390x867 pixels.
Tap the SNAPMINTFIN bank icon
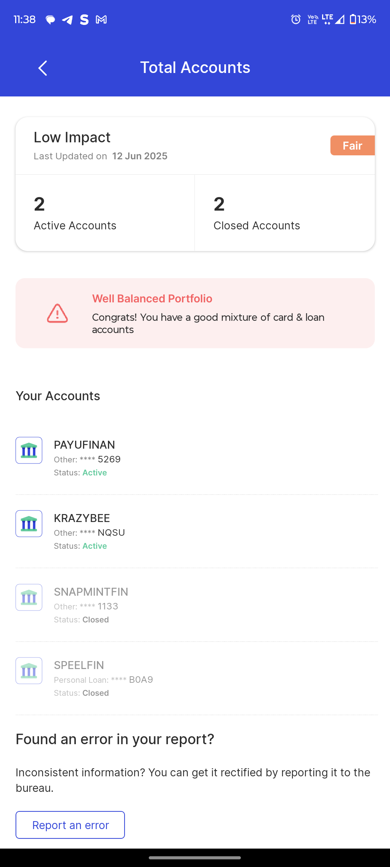pyautogui.click(x=29, y=598)
